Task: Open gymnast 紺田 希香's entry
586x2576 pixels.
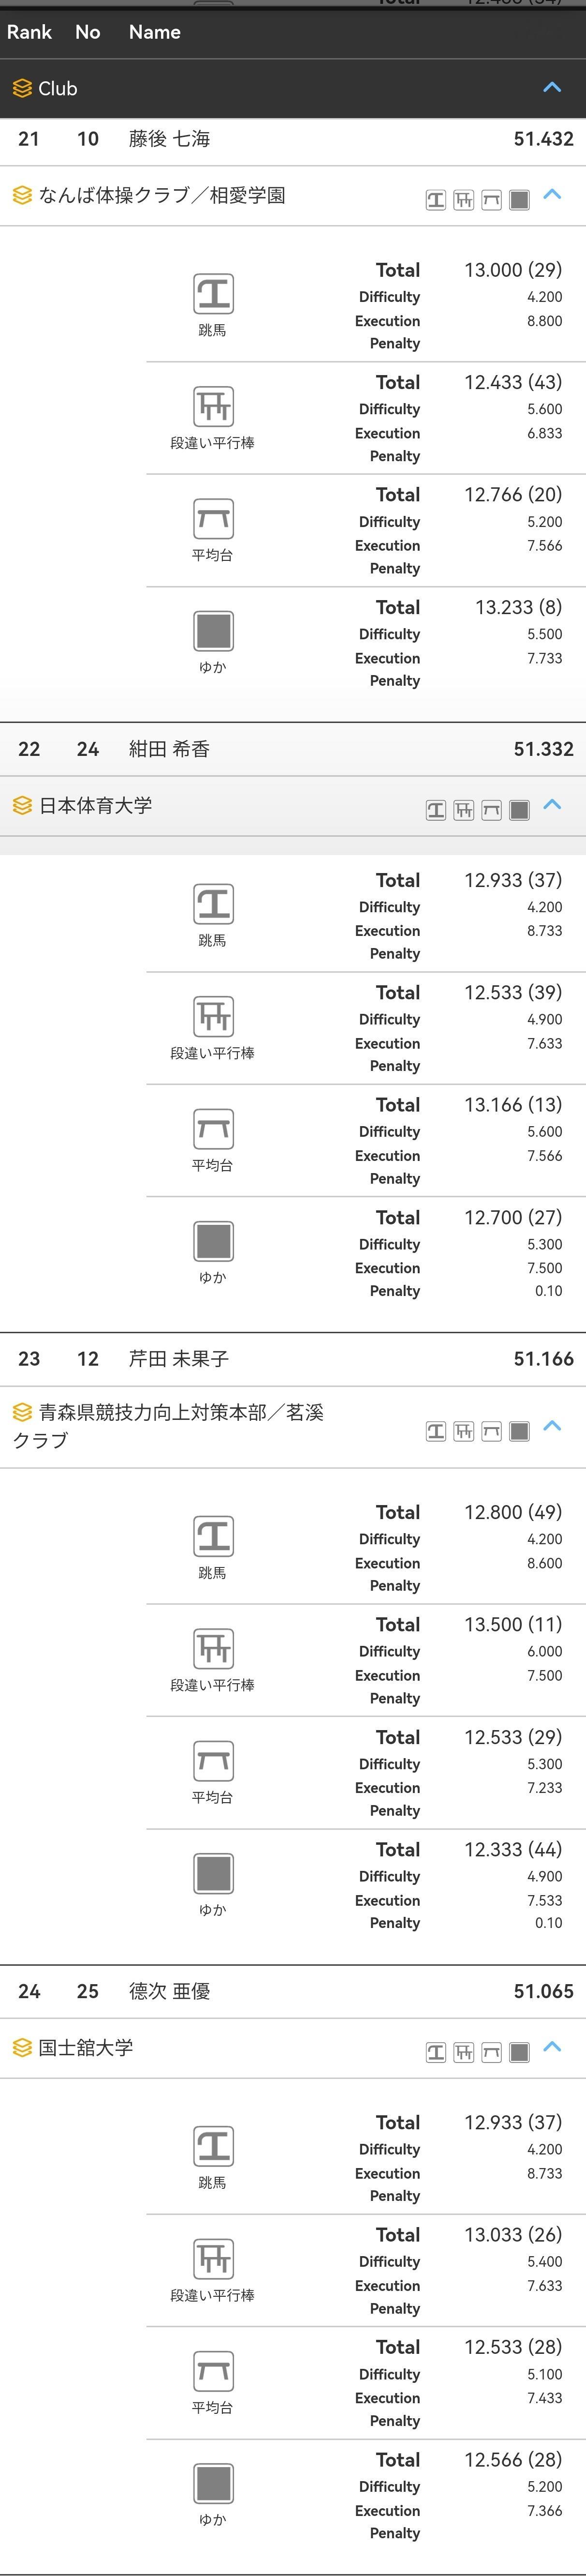Action: click(x=169, y=749)
